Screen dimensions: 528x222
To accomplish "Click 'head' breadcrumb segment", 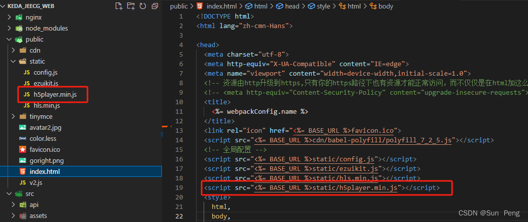I will [292, 6].
